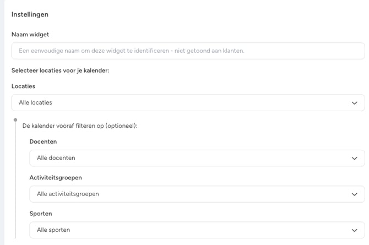This screenshot has width=369, height=245.
Task: Click the "Naam widget" field label
Action: click(30, 34)
